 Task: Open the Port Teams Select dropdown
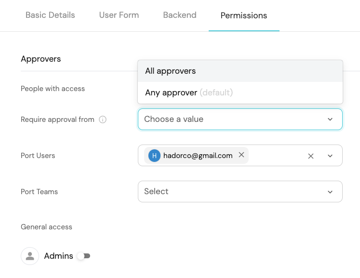coord(231,191)
